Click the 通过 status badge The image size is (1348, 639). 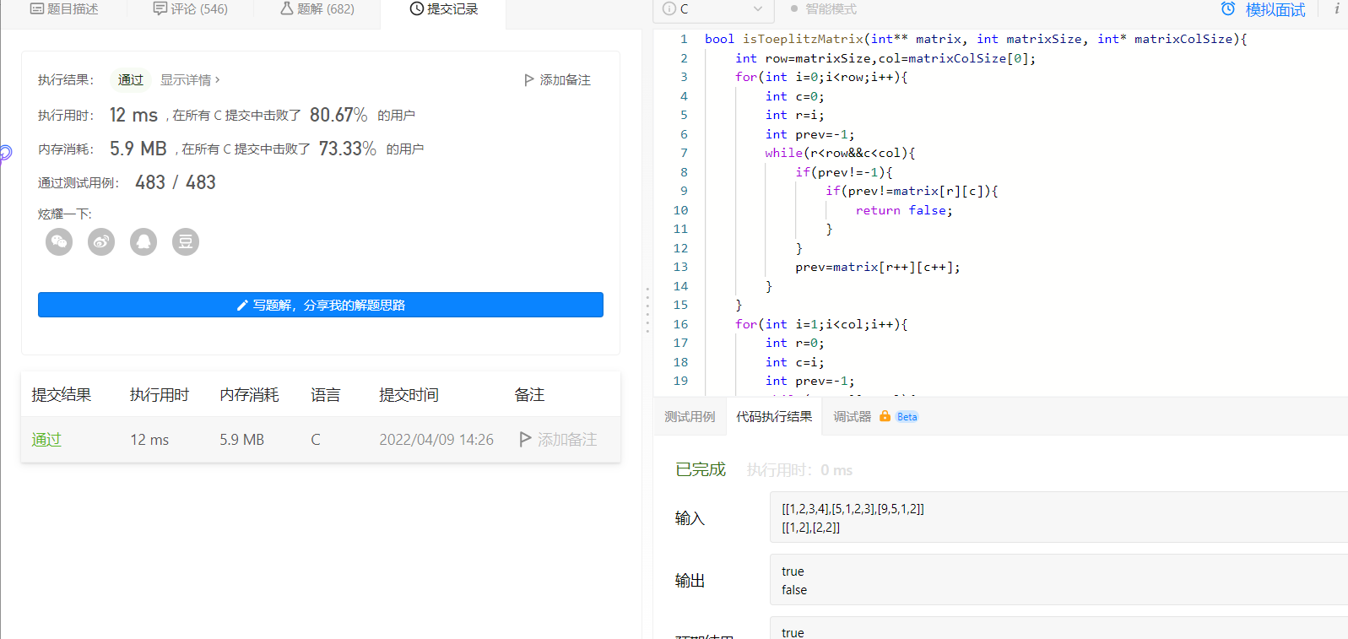pyautogui.click(x=131, y=80)
